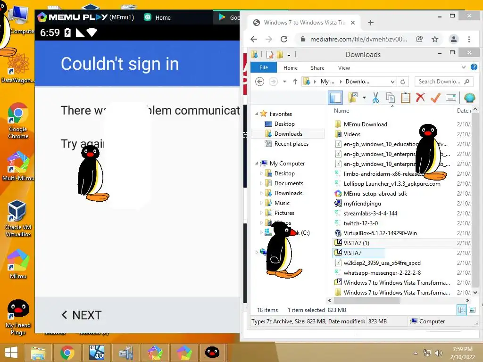Click the Paste clipboard icon in Explorer toolbar
Image resolution: width=483 pixels, height=362 pixels.
tap(405, 98)
